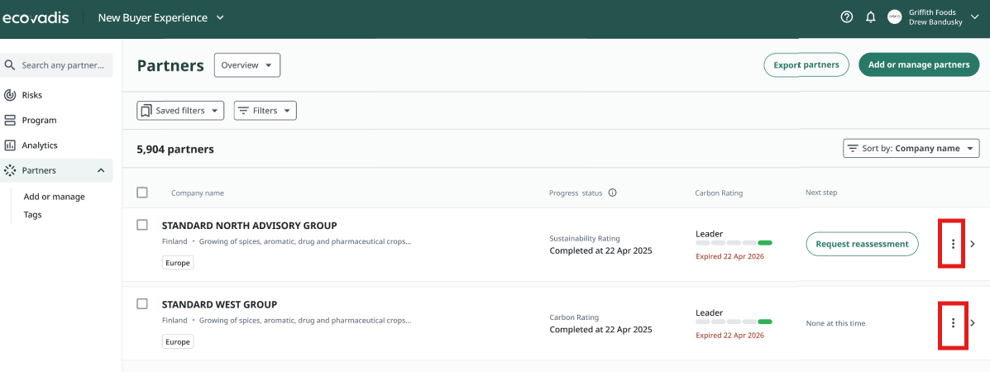Go to Program in the sidebar
The height and width of the screenshot is (372, 990).
(39, 120)
